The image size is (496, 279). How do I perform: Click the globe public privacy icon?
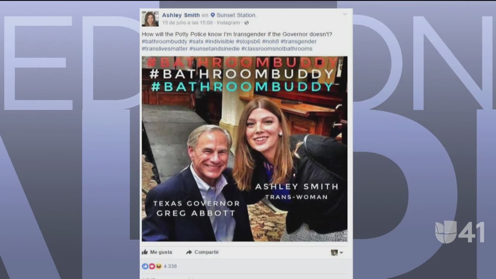click(x=246, y=23)
